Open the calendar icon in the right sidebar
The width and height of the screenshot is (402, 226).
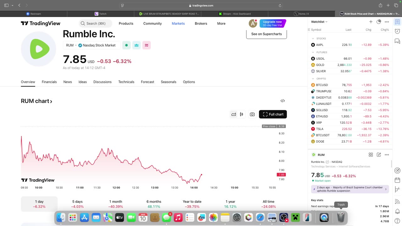click(397, 180)
